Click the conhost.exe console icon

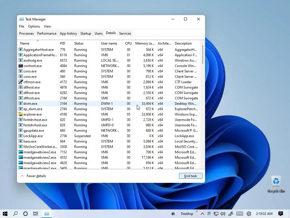coord(20,66)
